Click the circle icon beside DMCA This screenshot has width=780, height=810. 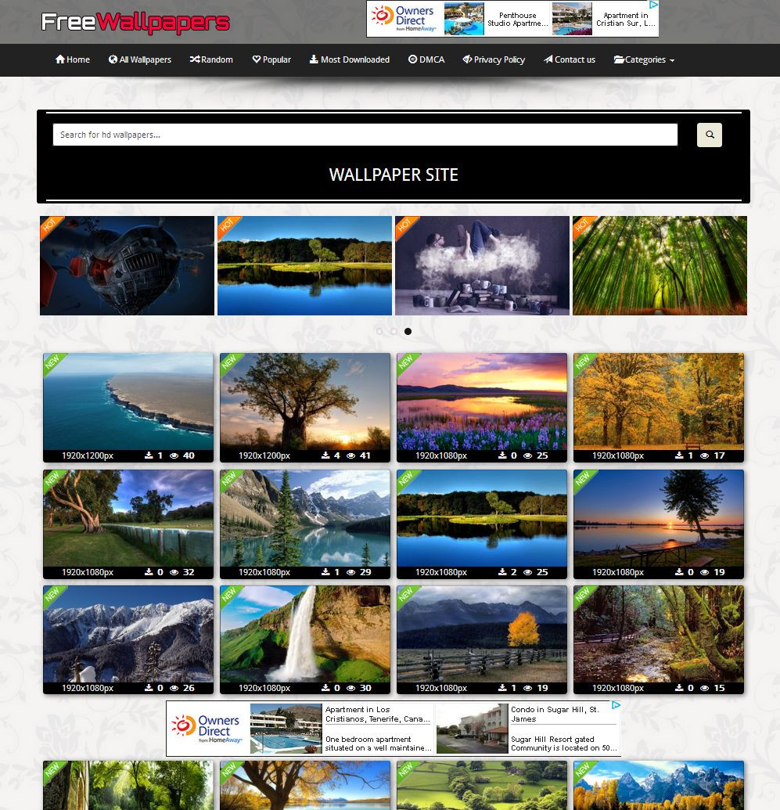pyautogui.click(x=412, y=59)
